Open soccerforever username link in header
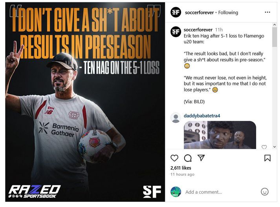 tap(199, 13)
